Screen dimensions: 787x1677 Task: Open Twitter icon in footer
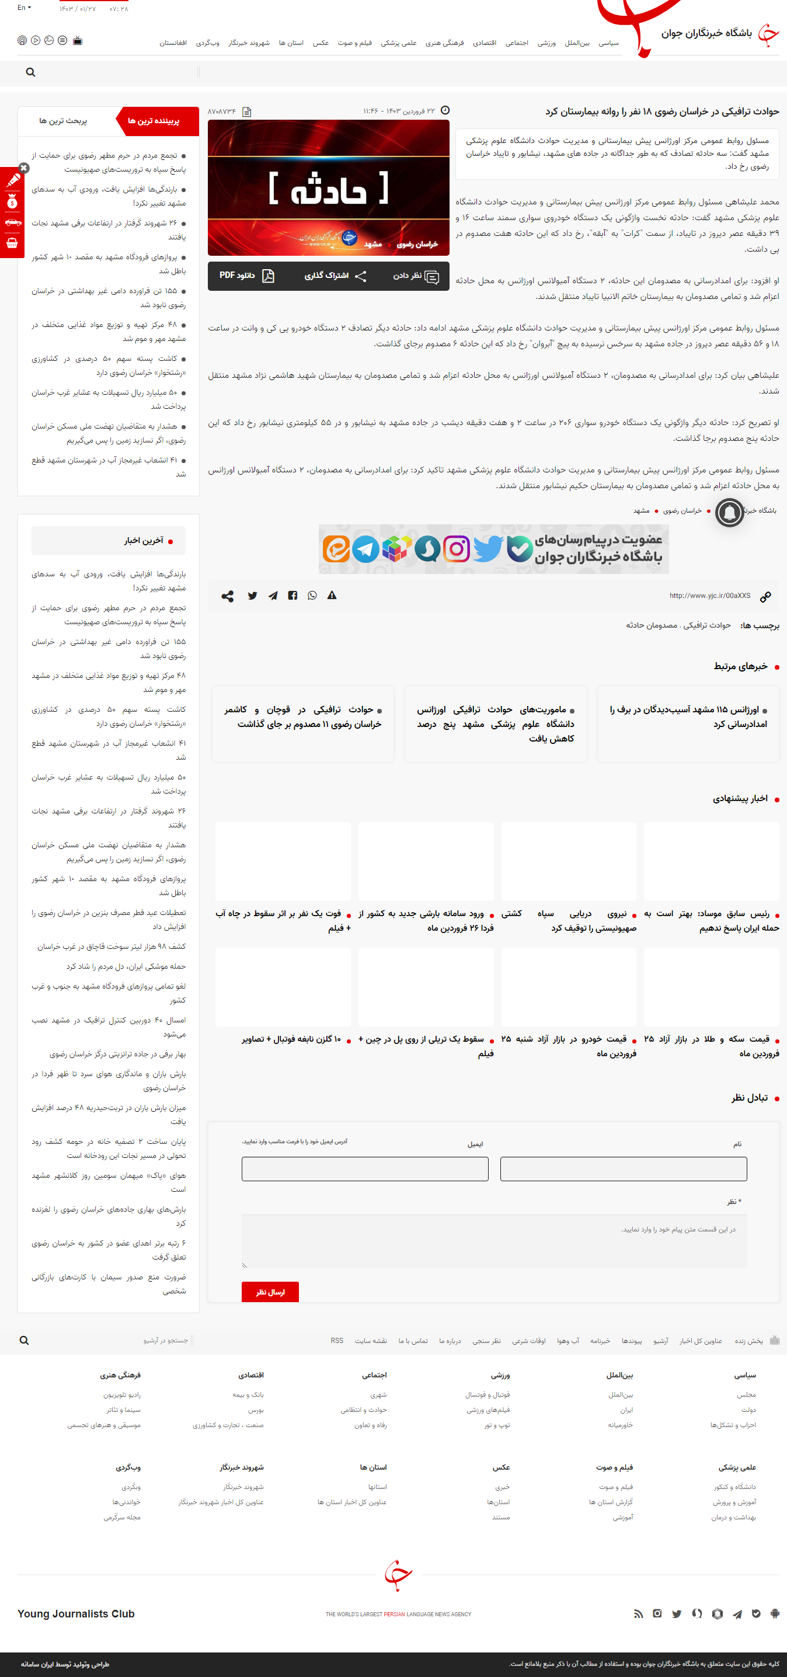[x=677, y=1613]
